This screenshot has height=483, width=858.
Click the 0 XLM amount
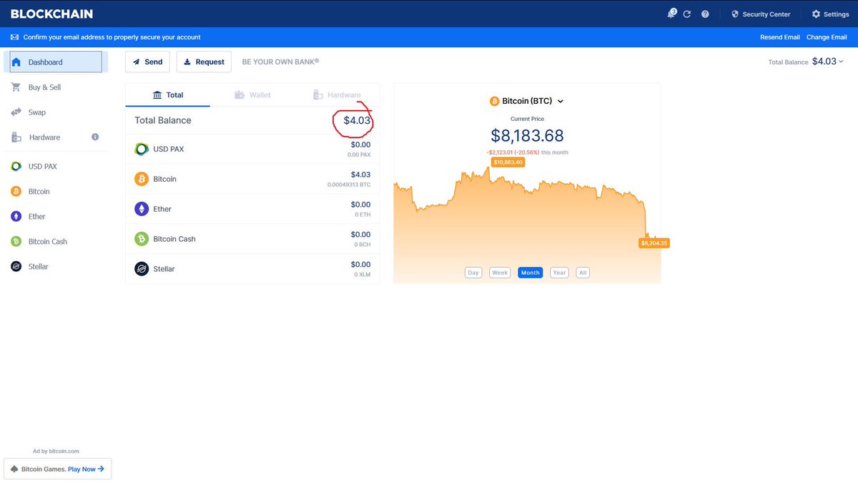[x=363, y=275]
